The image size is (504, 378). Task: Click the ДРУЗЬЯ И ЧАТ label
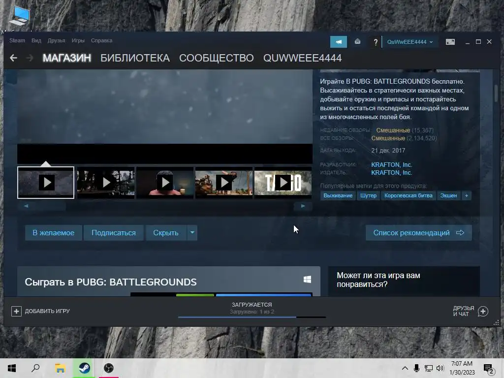point(464,311)
